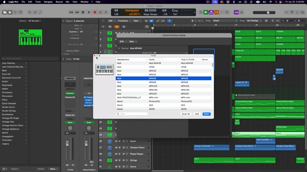Stop playback
The image size is (307, 172).
pos(83,12)
